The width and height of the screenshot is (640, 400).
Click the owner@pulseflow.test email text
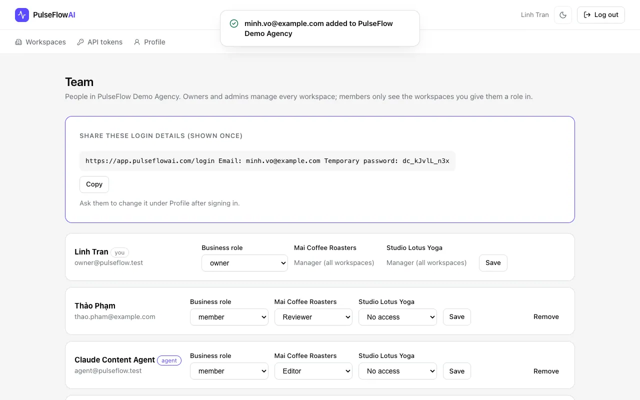108,263
